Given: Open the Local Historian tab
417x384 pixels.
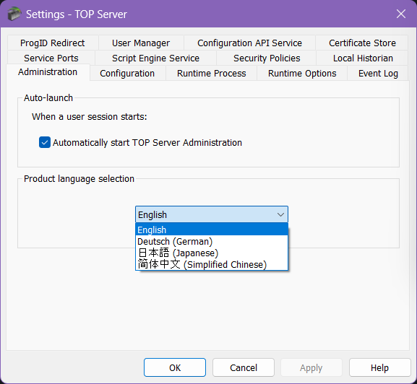Looking at the screenshot, I should 363,58.
